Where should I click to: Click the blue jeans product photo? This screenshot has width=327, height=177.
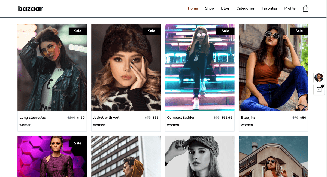[274, 71]
